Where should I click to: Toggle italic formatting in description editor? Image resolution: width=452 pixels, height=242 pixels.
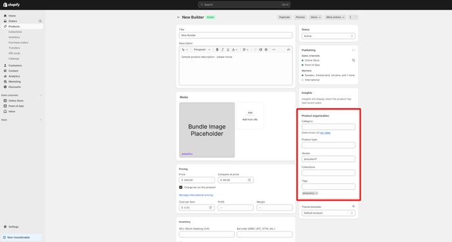click(223, 49)
